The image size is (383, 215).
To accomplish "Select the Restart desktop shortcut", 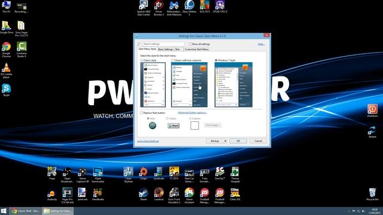I will pos(372,131).
